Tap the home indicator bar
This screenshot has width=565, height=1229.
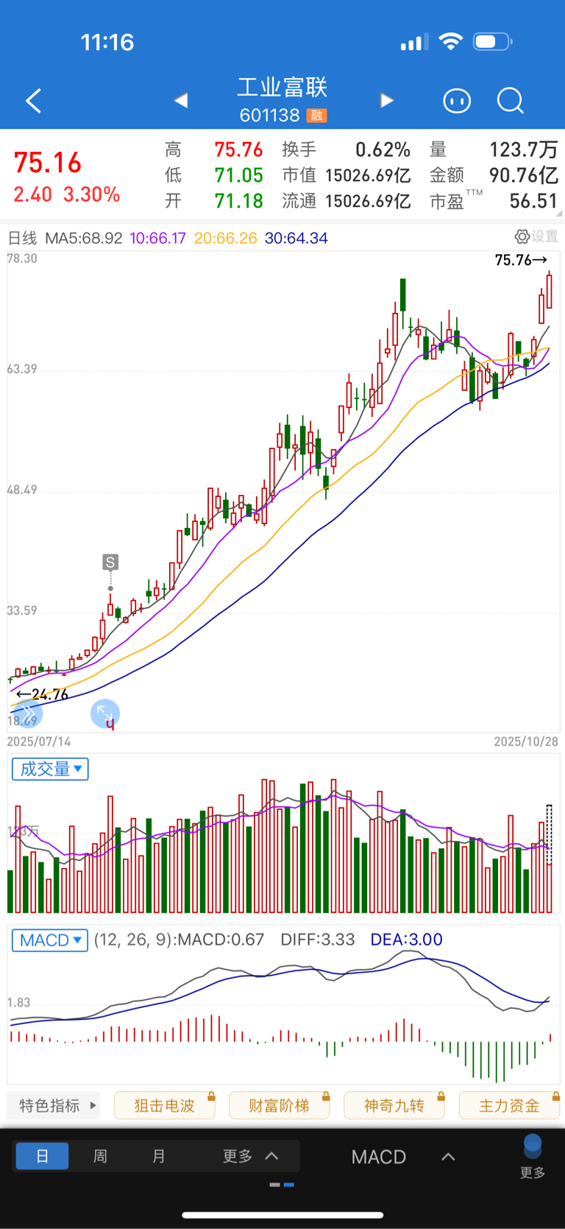point(282,1215)
